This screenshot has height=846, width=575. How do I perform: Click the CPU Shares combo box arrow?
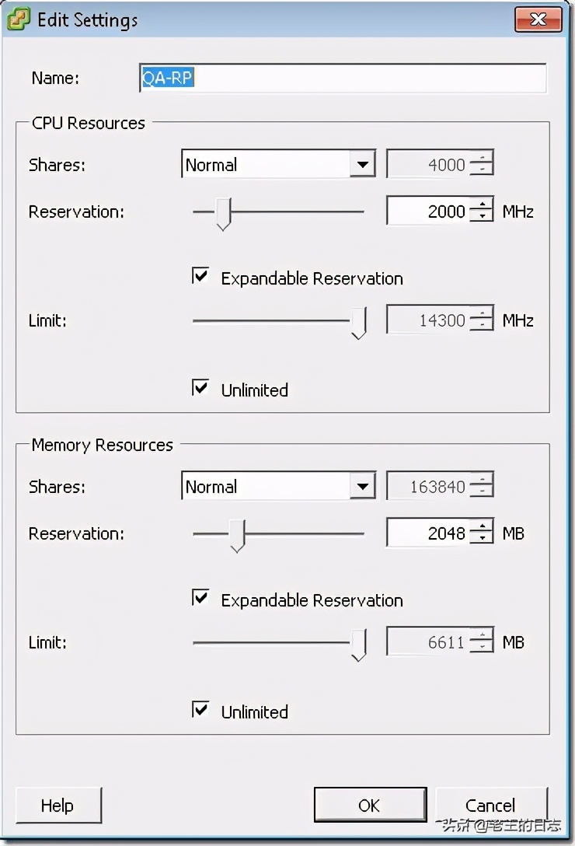coord(362,164)
